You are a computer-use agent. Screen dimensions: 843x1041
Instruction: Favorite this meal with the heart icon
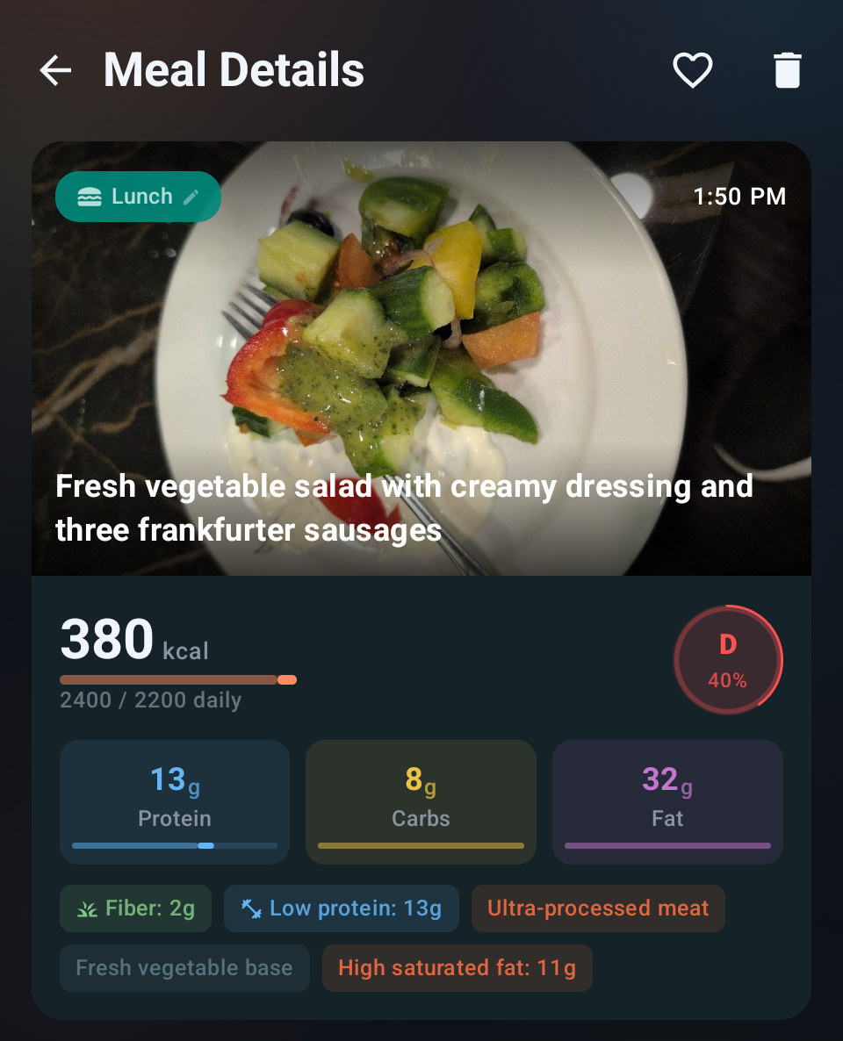point(693,70)
